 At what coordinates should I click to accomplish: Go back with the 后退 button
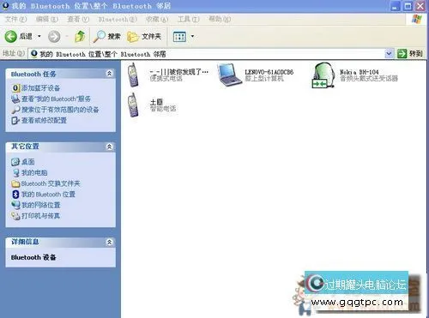click(19, 37)
